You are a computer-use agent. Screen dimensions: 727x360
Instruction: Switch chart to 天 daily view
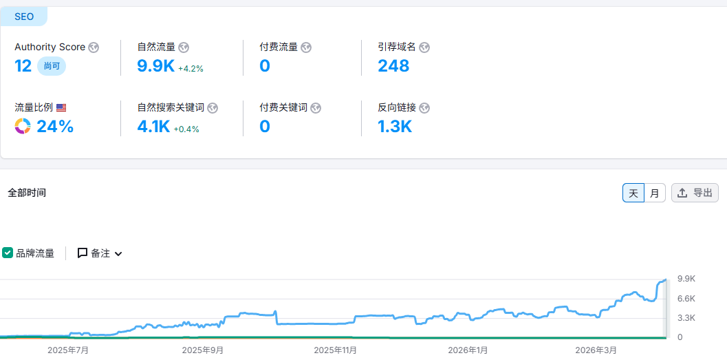pyautogui.click(x=633, y=193)
